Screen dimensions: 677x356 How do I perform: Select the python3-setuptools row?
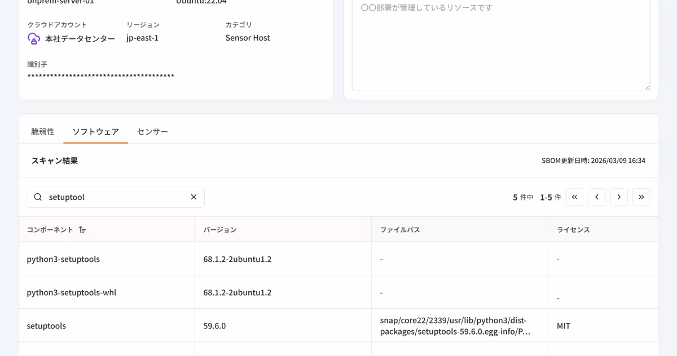pyautogui.click(x=107, y=259)
